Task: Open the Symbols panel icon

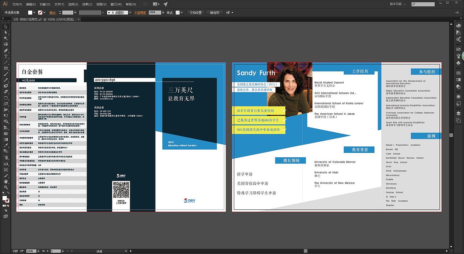Action: point(458,62)
